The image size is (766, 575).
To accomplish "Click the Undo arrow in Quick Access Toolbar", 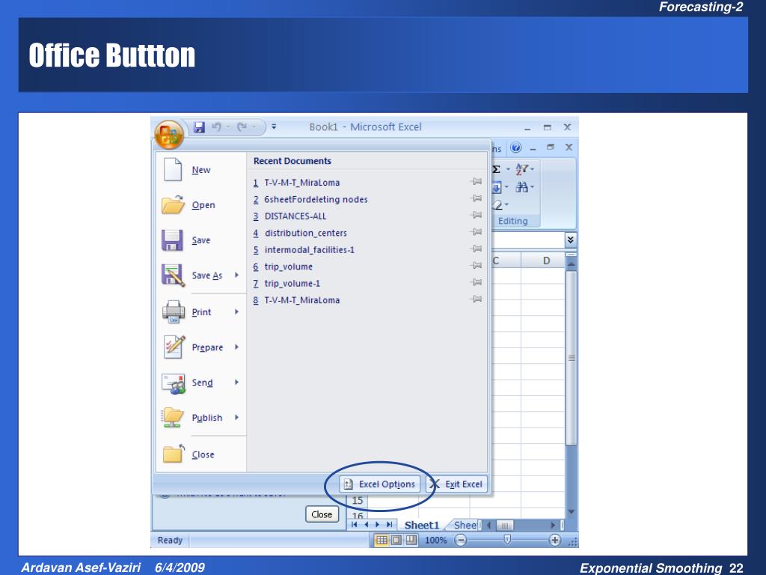I will [216, 127].
